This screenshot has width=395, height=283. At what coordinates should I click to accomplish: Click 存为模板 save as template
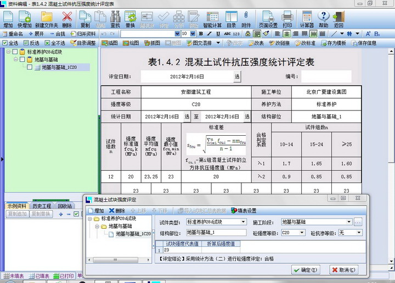[334, 43]
